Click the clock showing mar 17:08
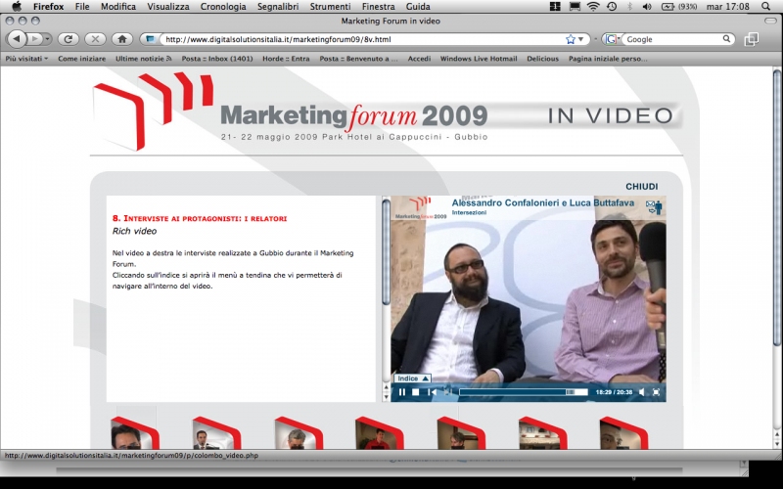The height and width of the screenshot is (489, 783). 728,7
